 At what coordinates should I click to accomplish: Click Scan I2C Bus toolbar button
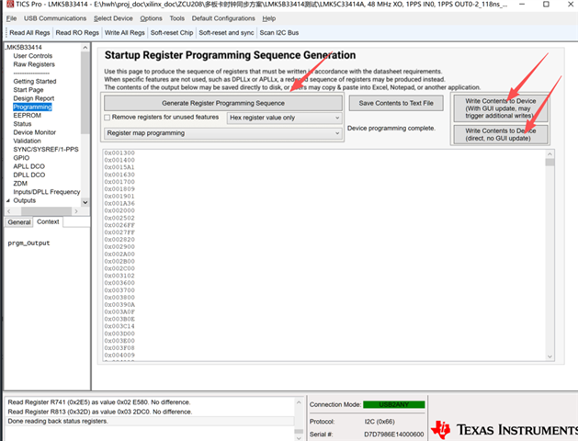(x=279, y=33)
